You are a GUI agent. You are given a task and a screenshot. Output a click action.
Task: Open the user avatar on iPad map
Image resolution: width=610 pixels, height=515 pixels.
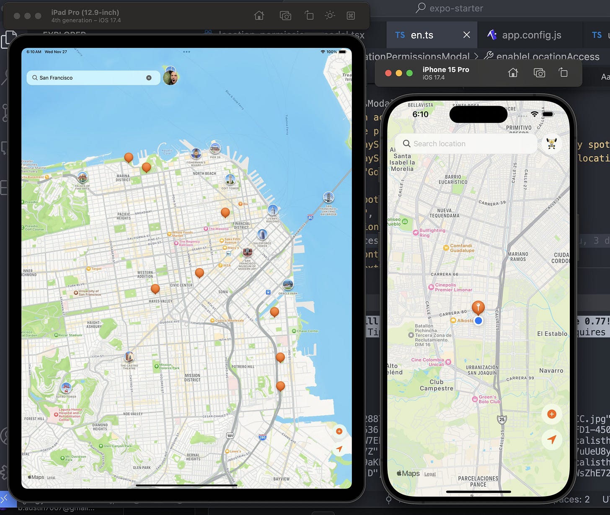(x=171, y=78)
